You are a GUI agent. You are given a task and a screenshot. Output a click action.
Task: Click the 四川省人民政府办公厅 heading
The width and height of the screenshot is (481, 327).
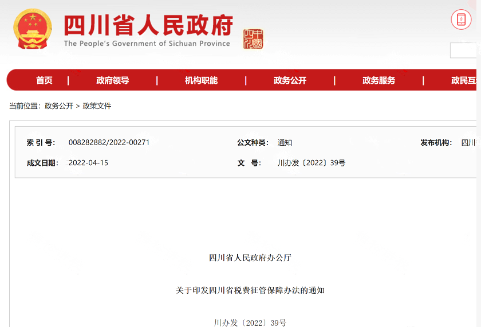250,258
